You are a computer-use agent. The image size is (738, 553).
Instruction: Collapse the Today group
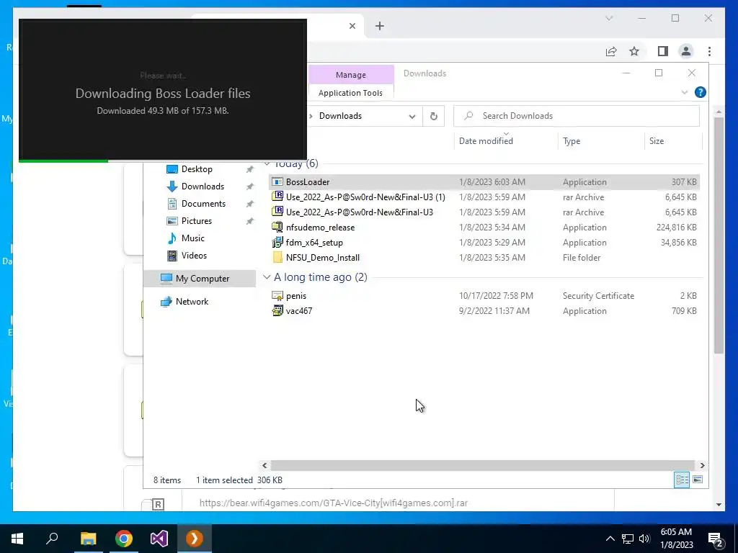pyautogui.click(x=267, y=163)
